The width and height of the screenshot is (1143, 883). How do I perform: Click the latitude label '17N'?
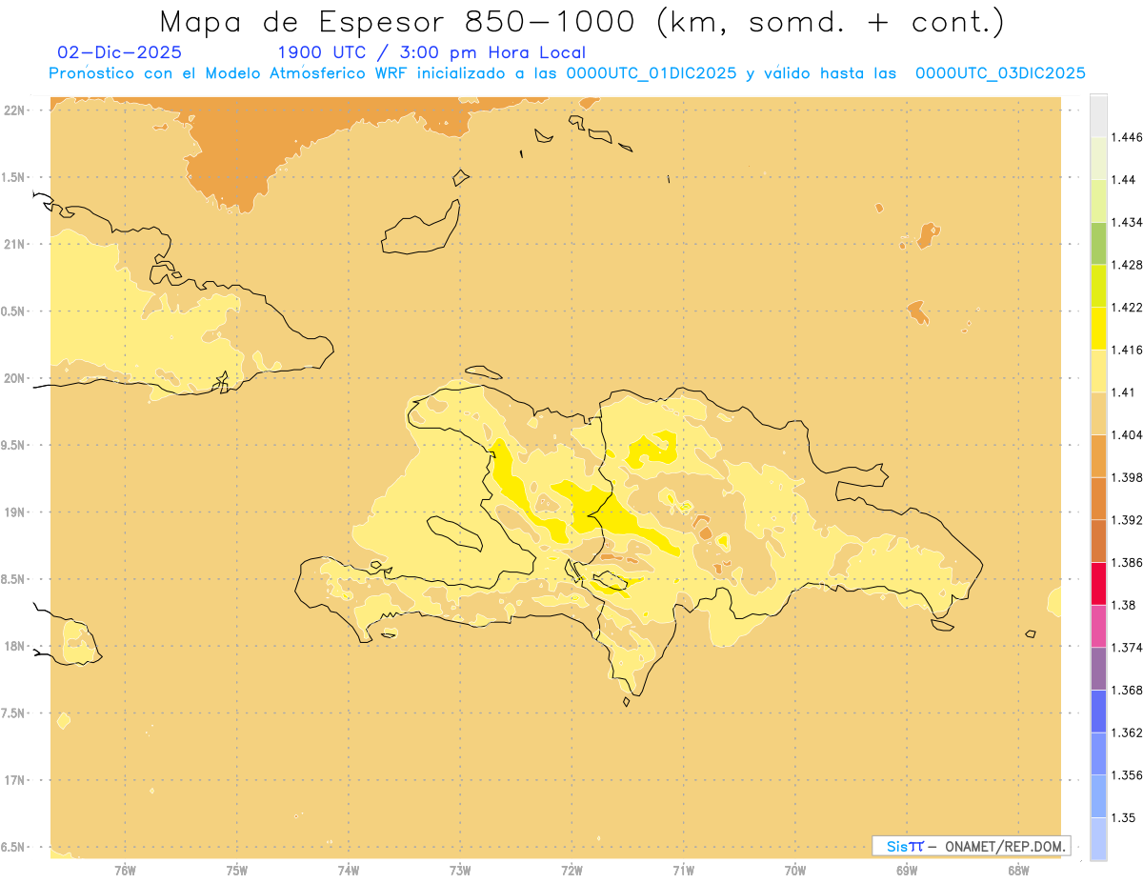pyautogui.click(x=14, y=780)
